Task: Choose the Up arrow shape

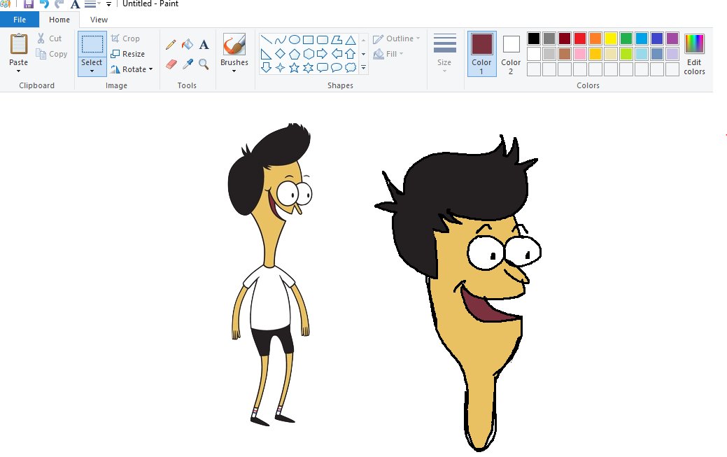Action: [x=351, y=54]
